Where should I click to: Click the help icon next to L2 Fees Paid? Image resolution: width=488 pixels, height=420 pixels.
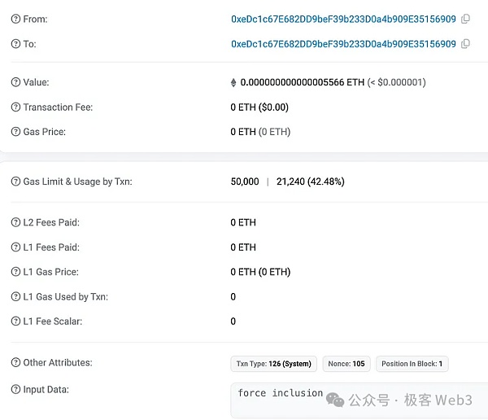(x=15, y=222)
